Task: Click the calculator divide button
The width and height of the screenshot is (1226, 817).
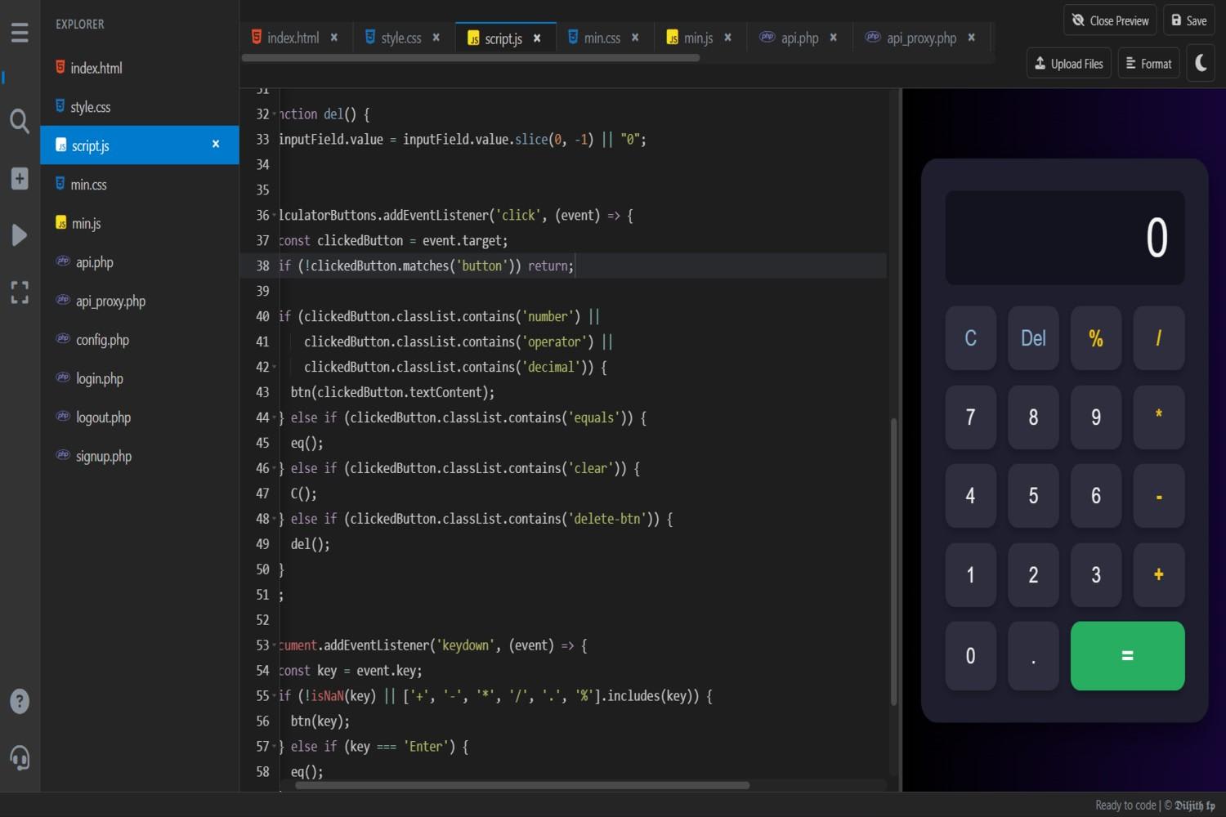Action: 1159,338
